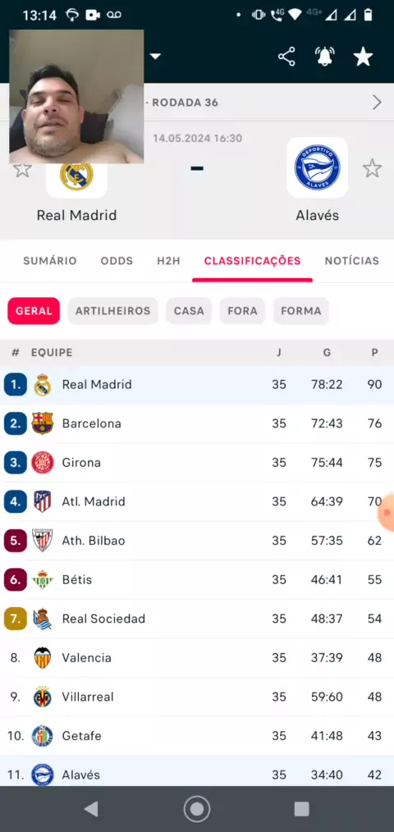394x832 pixels.
Task: Tap the Android back navigation button
Action: pos(91,809)
